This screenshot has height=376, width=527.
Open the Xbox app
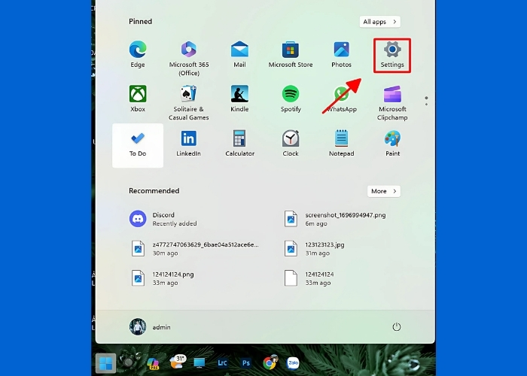pyautogui.click(x=138, y=99)
